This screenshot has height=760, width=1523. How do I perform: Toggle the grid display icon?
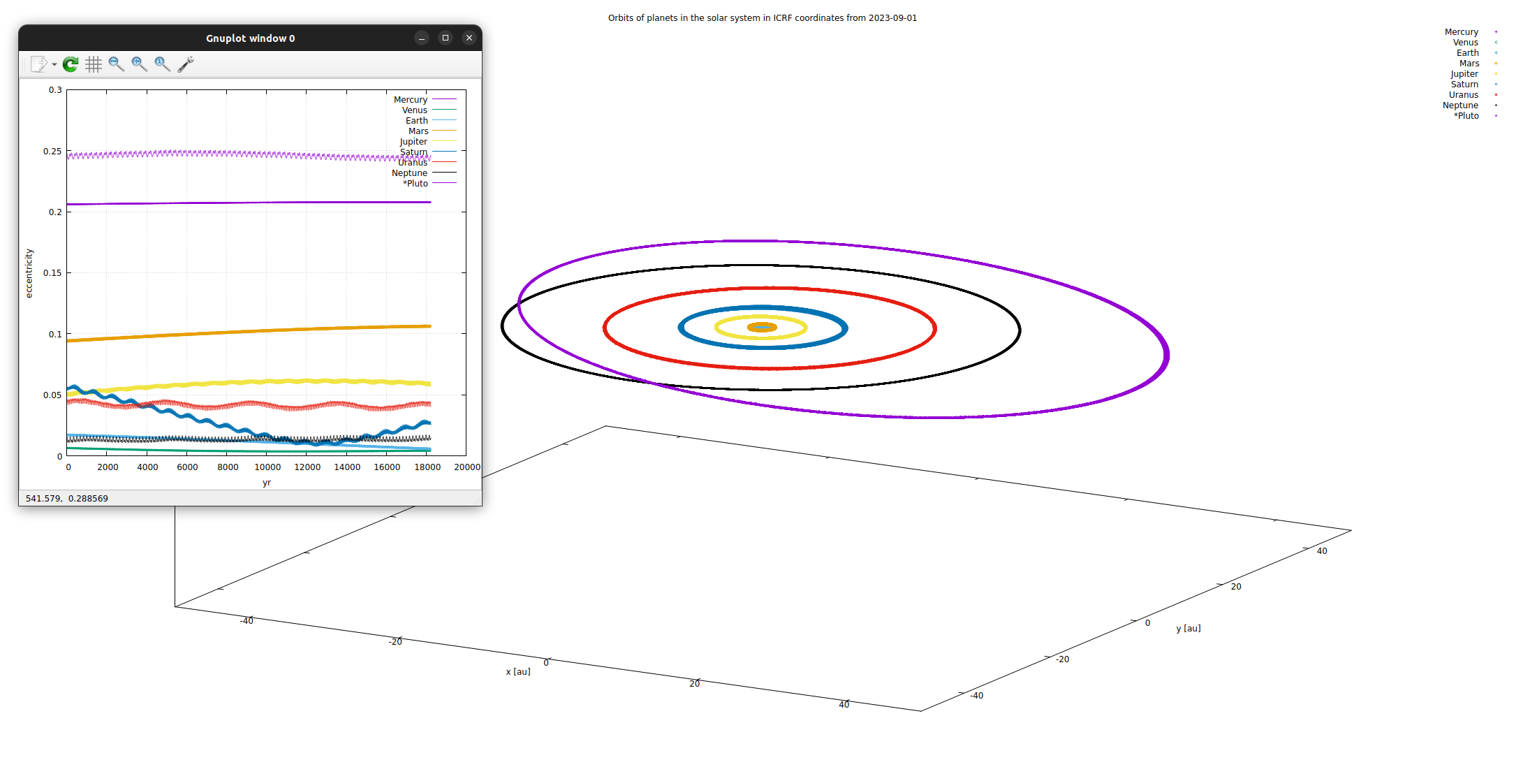94,64
